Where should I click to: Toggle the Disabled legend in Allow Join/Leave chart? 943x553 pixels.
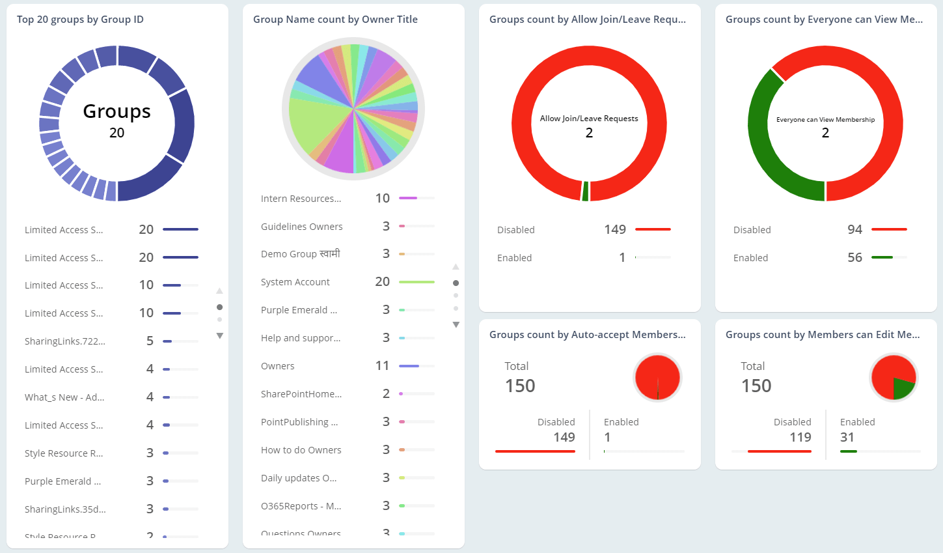[515, 229]
